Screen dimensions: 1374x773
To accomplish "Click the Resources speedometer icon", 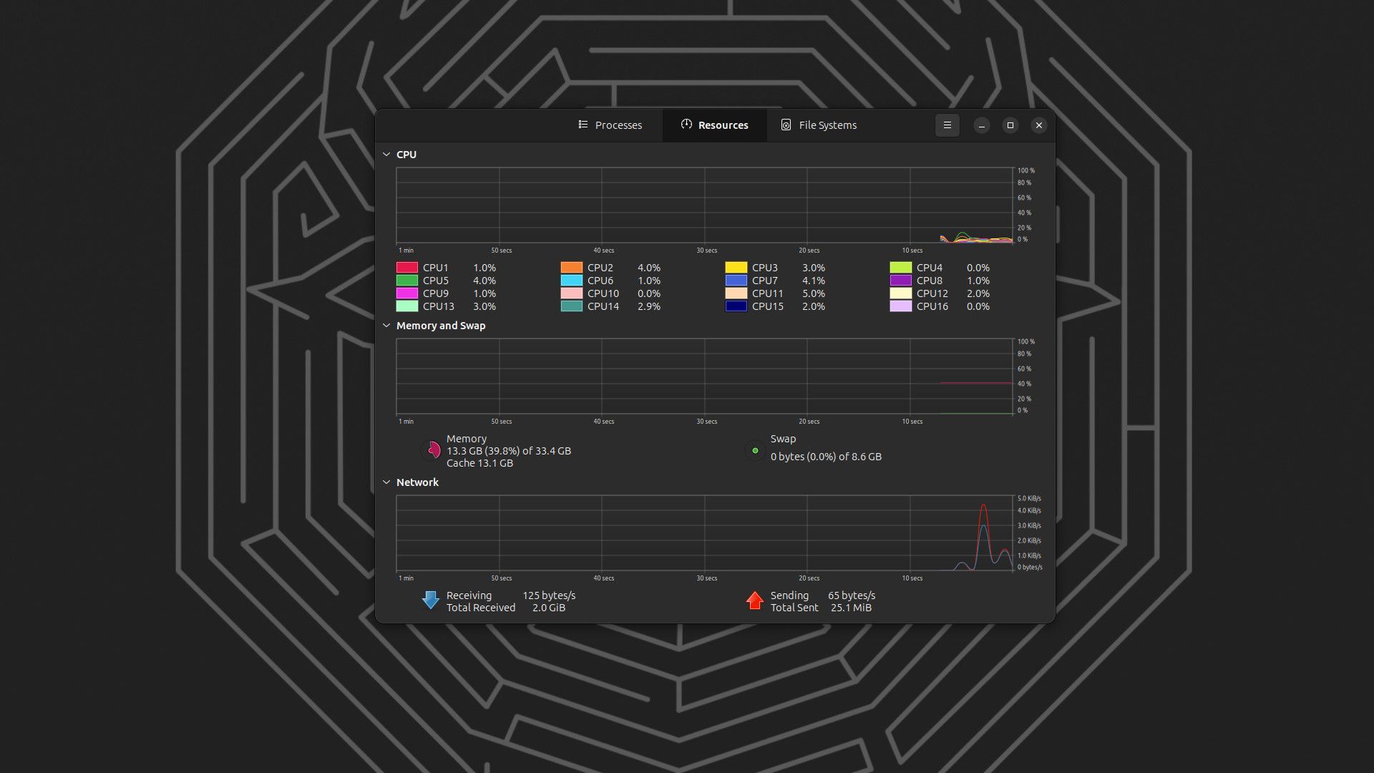I will [686, 125].
